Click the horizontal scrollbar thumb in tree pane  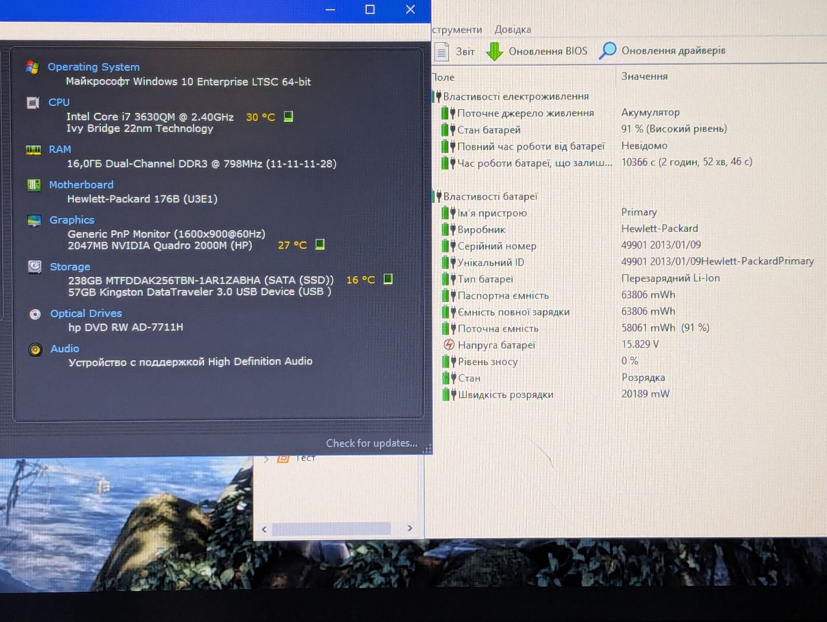[x=331, y=528]
